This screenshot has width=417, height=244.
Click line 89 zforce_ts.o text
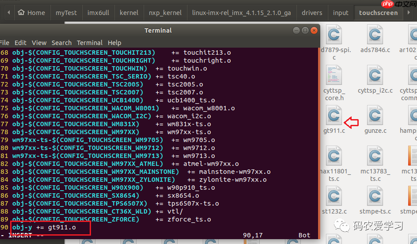point(189,220)
